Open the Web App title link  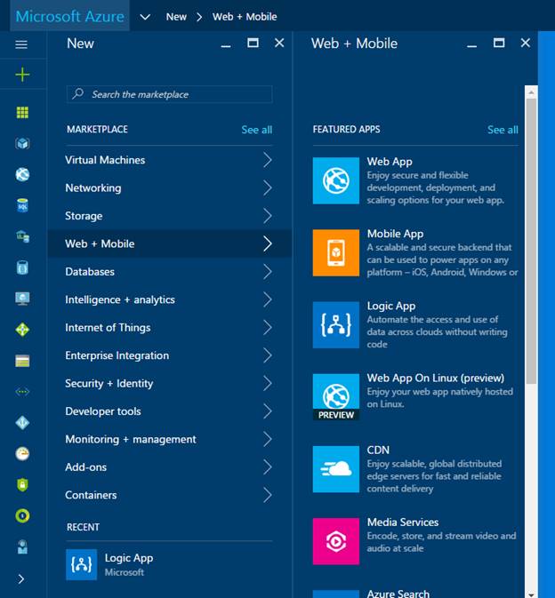390,162
